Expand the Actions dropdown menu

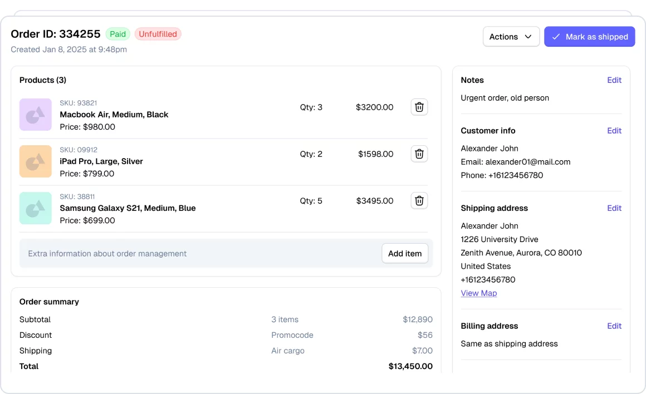[511, 37]
